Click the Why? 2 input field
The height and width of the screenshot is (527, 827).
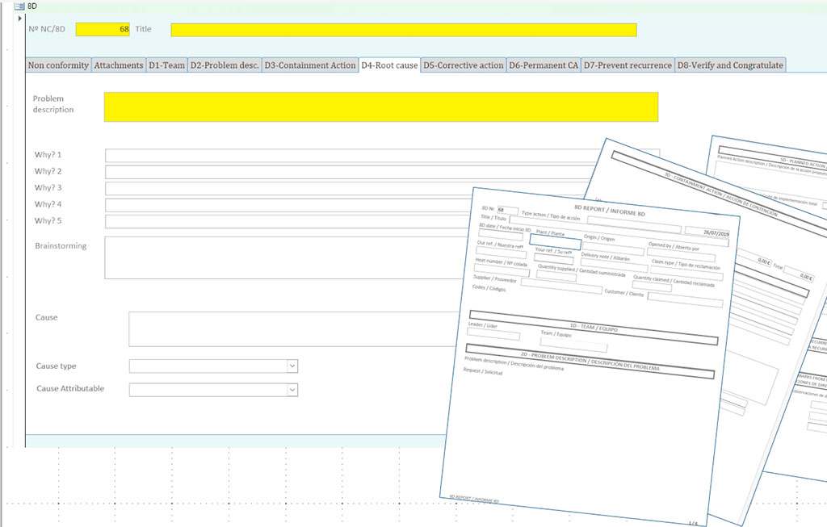[348, 172]
